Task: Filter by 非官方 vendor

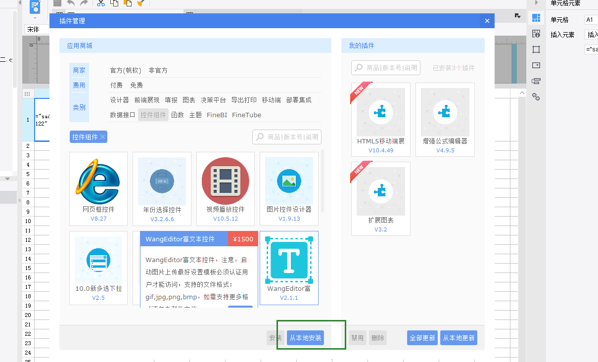Action: [158, 70]
